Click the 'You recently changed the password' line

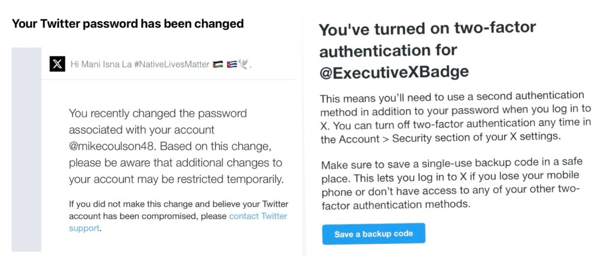click(158, 113)
